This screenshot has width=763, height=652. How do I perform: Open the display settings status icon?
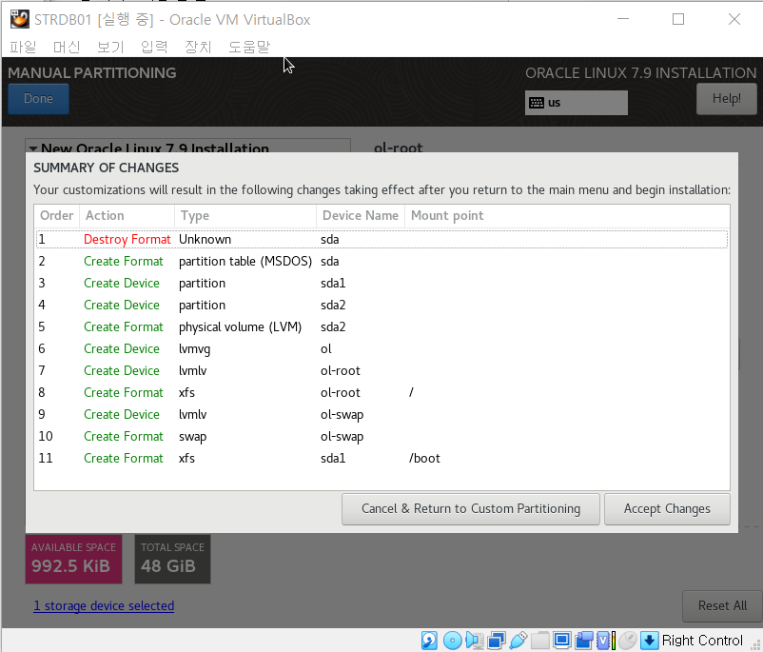(562, 641)
